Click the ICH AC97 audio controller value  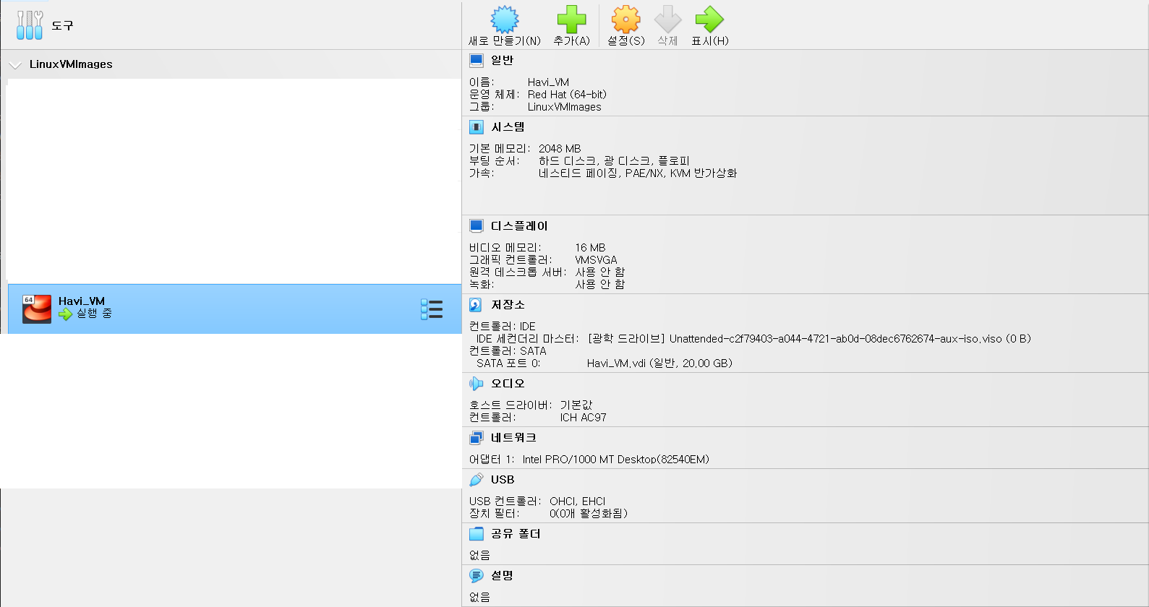pyautogui.click(x=583, y=418)
